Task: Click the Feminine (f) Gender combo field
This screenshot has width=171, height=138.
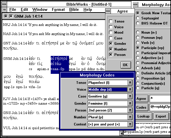Action: (108, 103)
